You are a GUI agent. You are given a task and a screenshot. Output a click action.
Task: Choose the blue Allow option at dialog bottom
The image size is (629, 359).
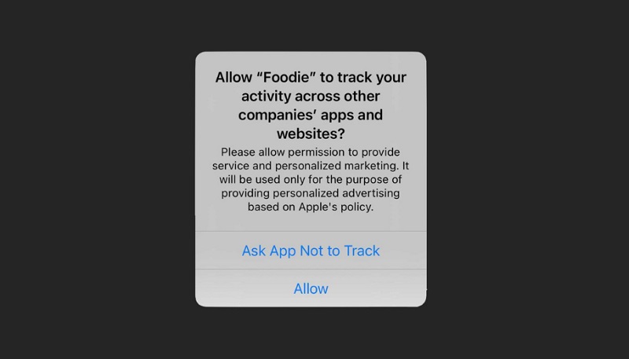pyautogui.click(x=311, y=288)
